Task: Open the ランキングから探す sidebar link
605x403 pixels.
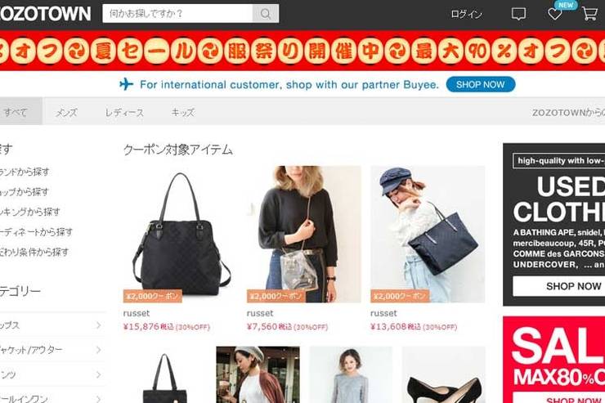Action: coord(30,212)
